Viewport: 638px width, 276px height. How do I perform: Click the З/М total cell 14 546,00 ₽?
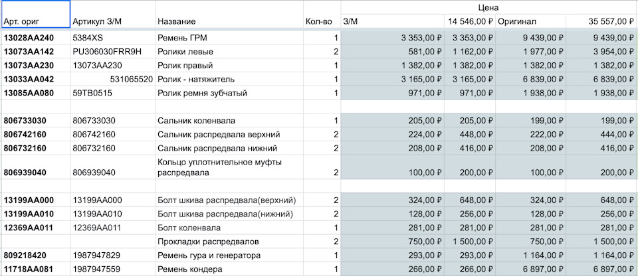coord(470,22)
